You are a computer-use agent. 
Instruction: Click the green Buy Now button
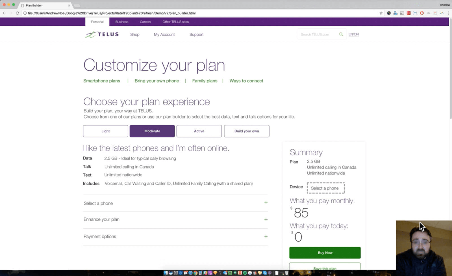(325, 253)
